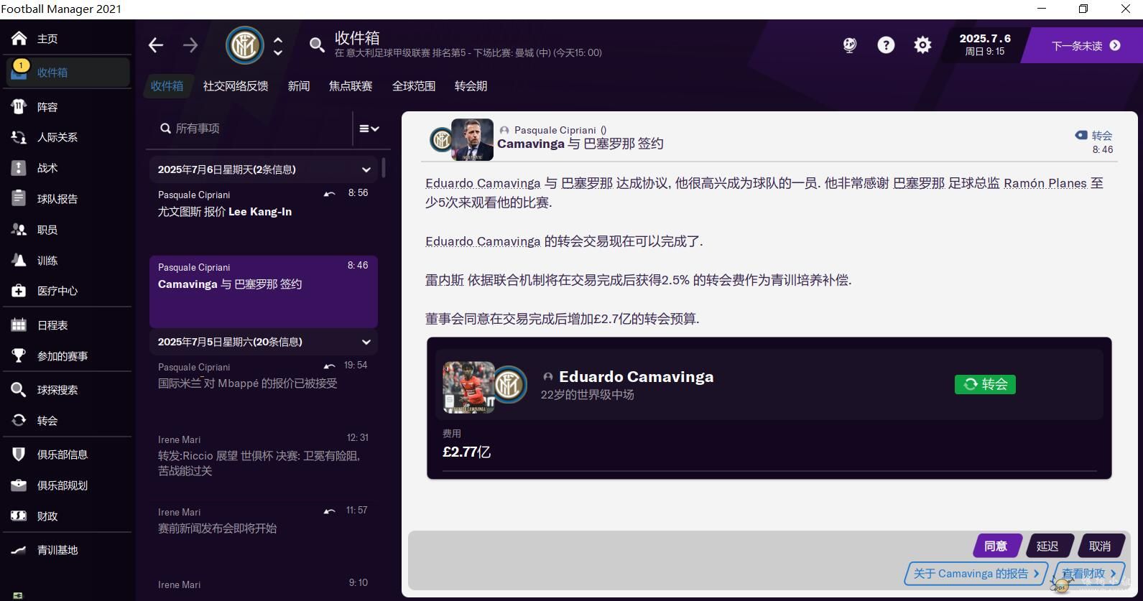The height and width of the screenshot is (601, 1143).
Task: Open the inbox filter list dropdown
Action: 369,129
